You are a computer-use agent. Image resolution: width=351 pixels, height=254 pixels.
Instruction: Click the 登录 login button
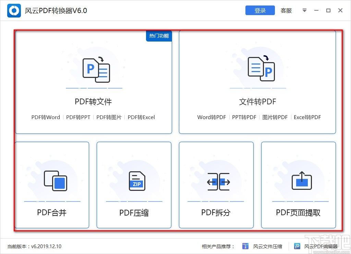click(260, 10)
